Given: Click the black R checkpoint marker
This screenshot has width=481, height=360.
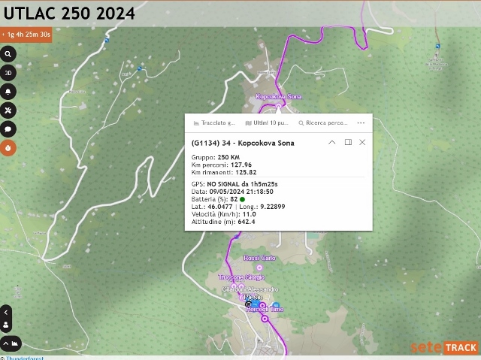Looking at the screenshot, I should (x=249, y=304).
